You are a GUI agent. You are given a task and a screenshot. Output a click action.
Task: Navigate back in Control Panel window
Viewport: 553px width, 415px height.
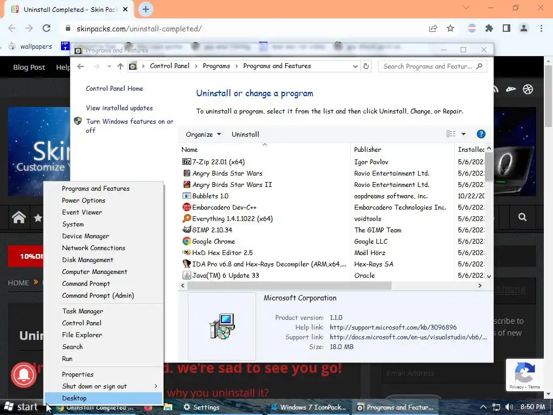(80, 66)
